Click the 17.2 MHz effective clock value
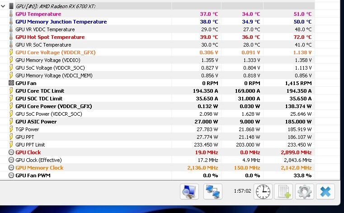 (208, 160)
